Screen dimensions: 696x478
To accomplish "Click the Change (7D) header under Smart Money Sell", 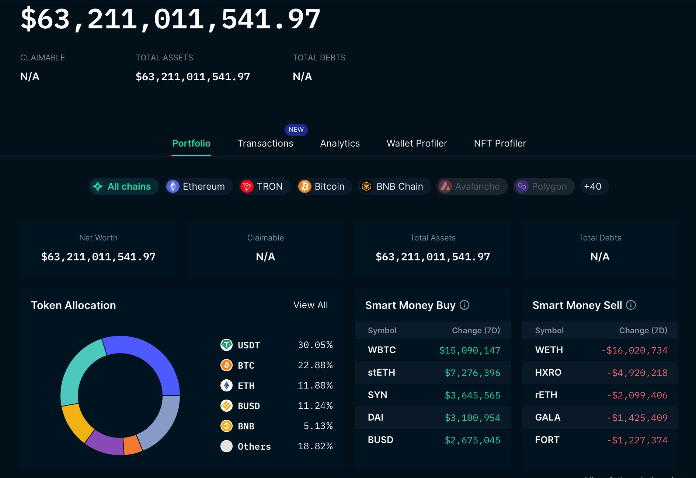I will 643,330.
